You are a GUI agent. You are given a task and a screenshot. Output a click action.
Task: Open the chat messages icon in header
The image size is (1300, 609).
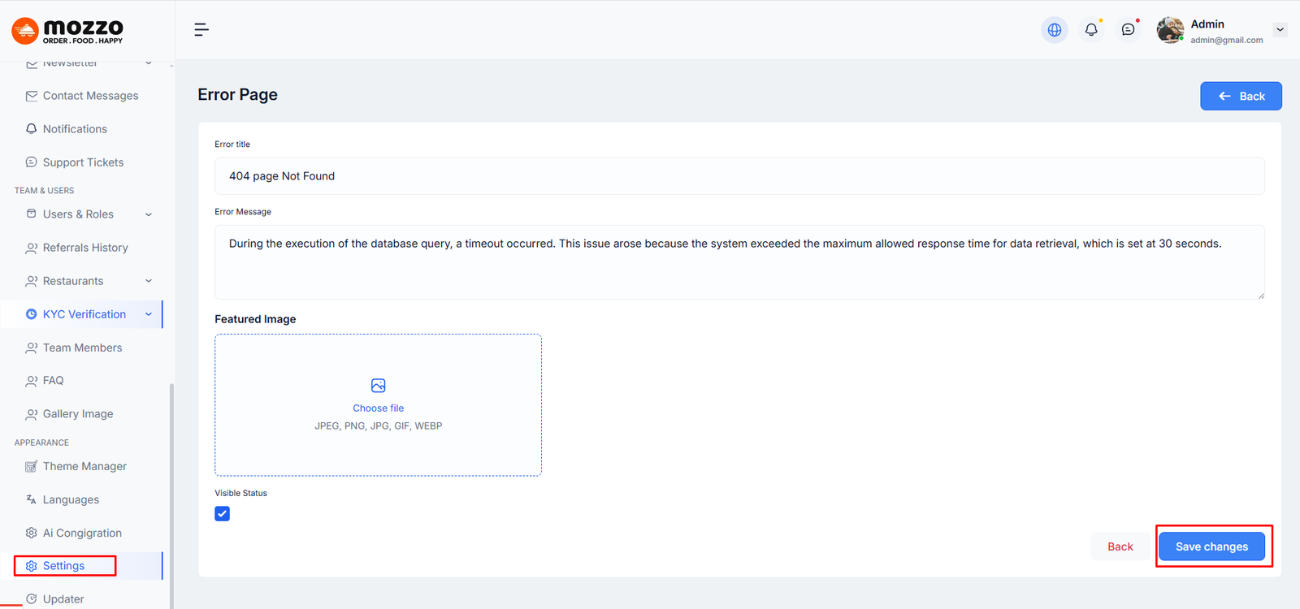1128,30
